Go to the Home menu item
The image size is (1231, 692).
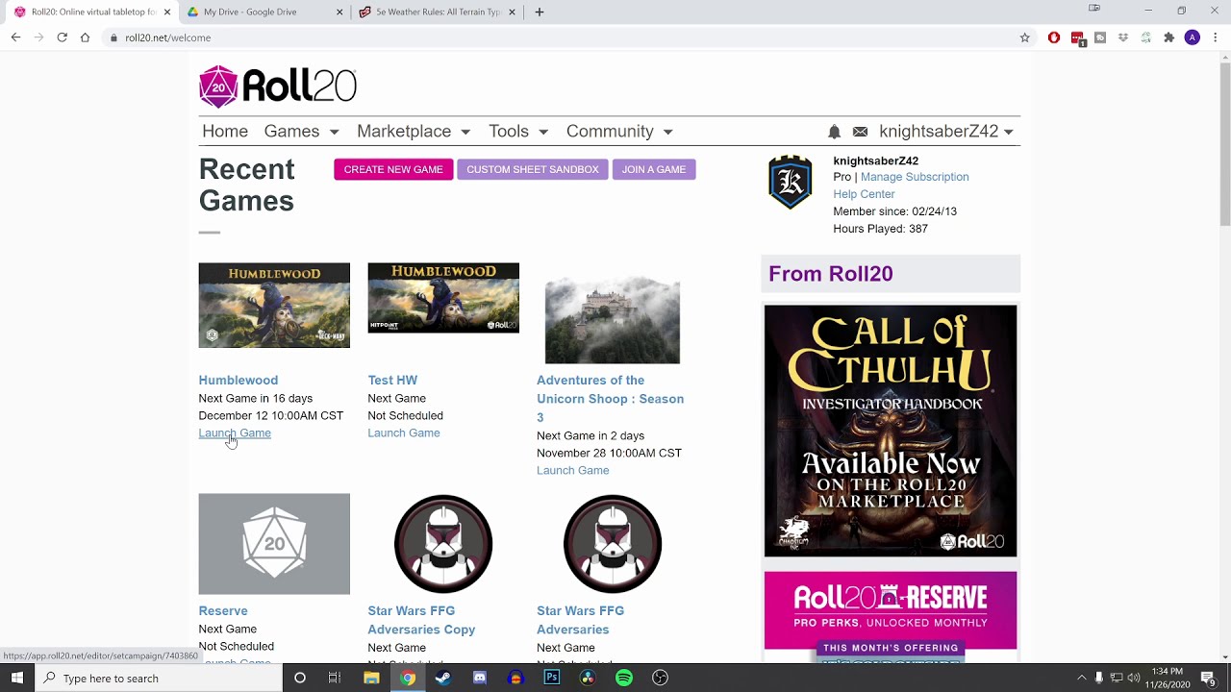tap(225, 132)
